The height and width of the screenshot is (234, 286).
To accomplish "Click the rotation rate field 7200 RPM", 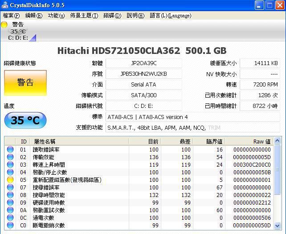I will pos(260,85).
